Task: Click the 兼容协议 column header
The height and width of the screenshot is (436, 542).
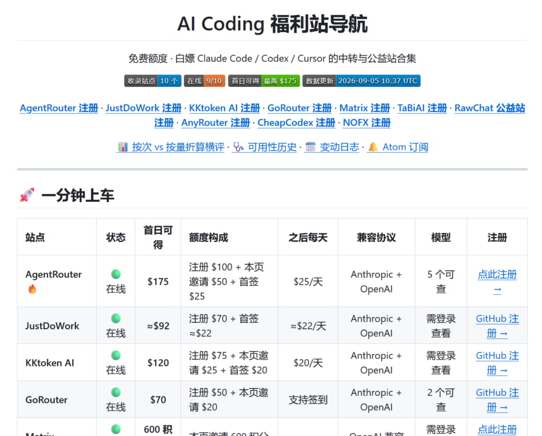Action: coord(377,238)
